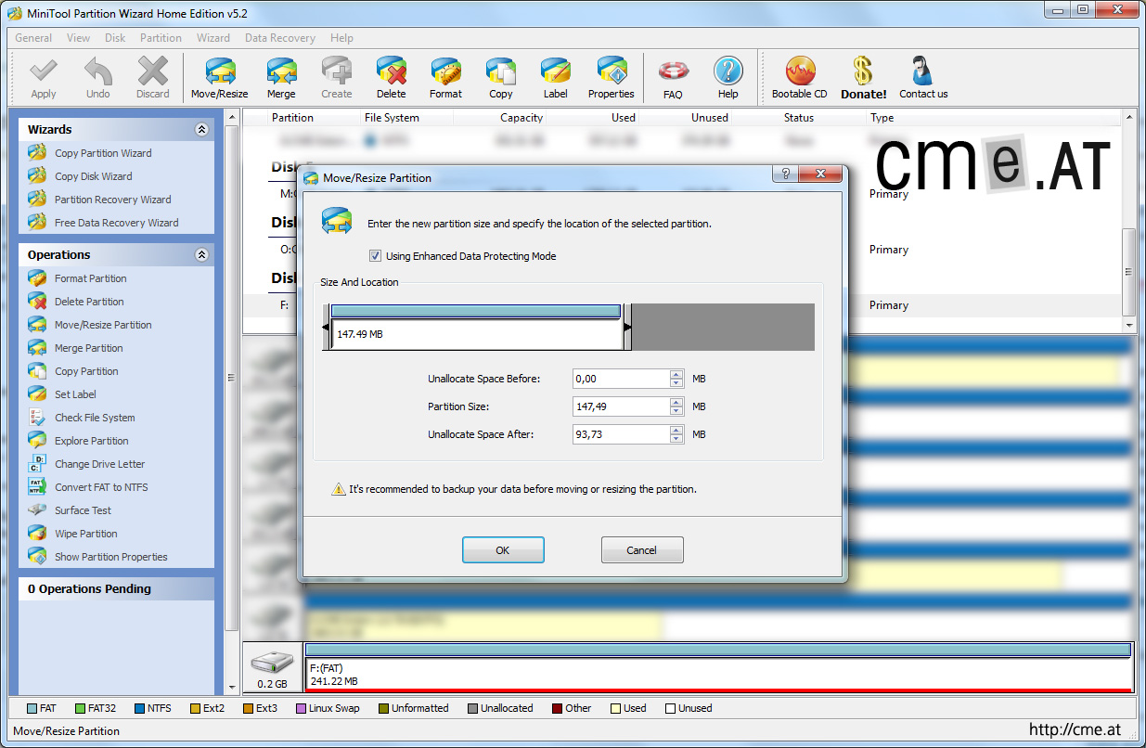This screenshot has width=1146, height=748.
Task: Click the Apply toolbar icon
Action: [44, 77]
